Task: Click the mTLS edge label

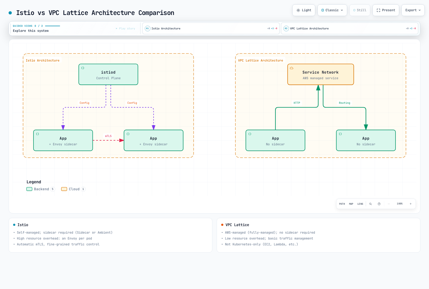Action: pos(108,136)
